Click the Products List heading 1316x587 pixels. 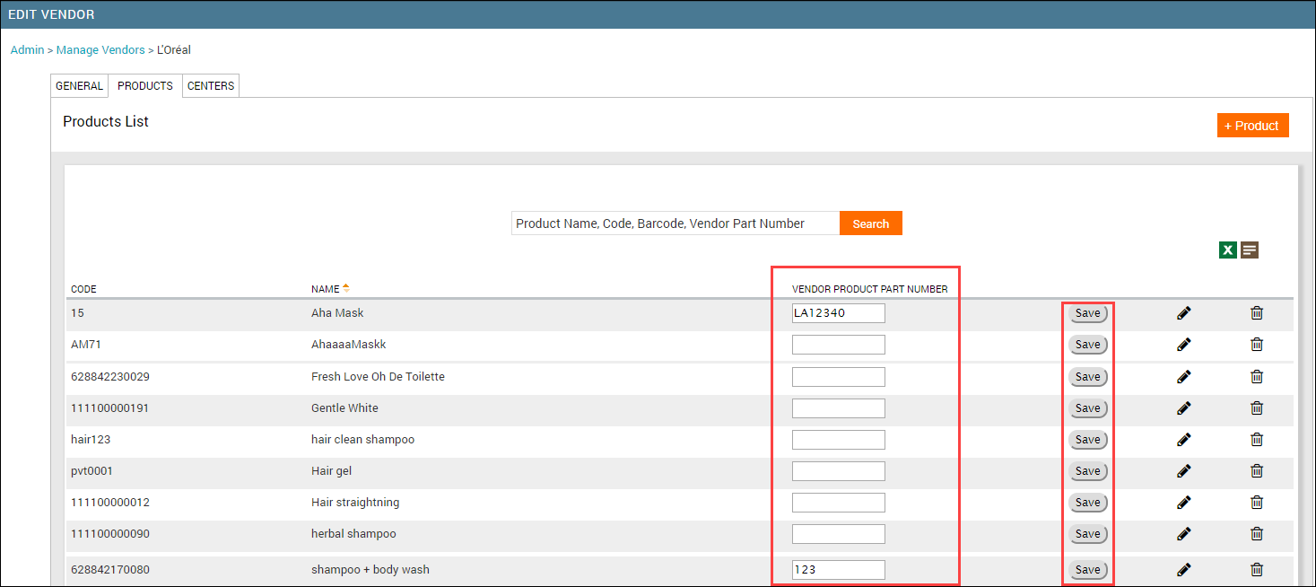[106, 121]
